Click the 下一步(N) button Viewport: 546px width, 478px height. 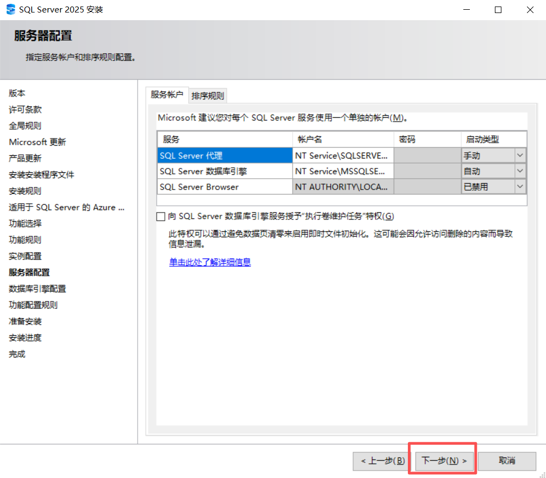click(444, 461)
